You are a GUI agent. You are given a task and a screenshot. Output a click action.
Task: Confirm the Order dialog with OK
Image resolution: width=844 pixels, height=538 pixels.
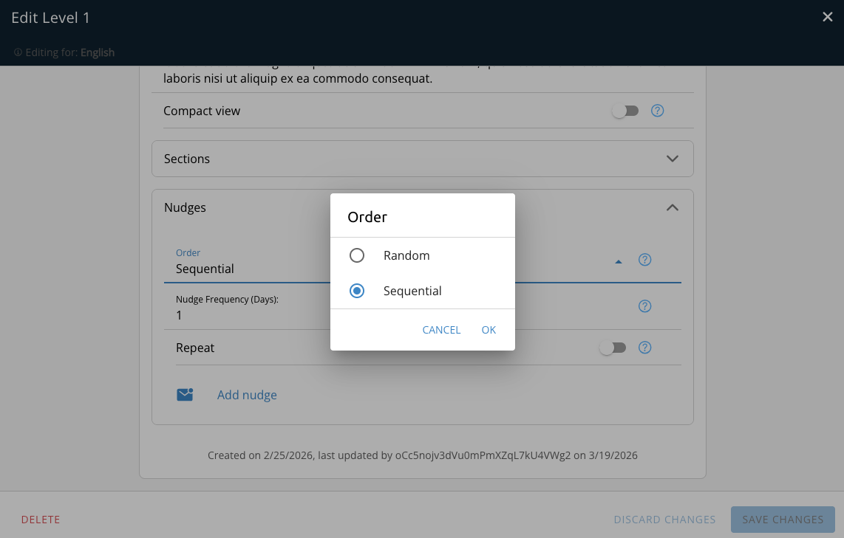pos(489,330)
